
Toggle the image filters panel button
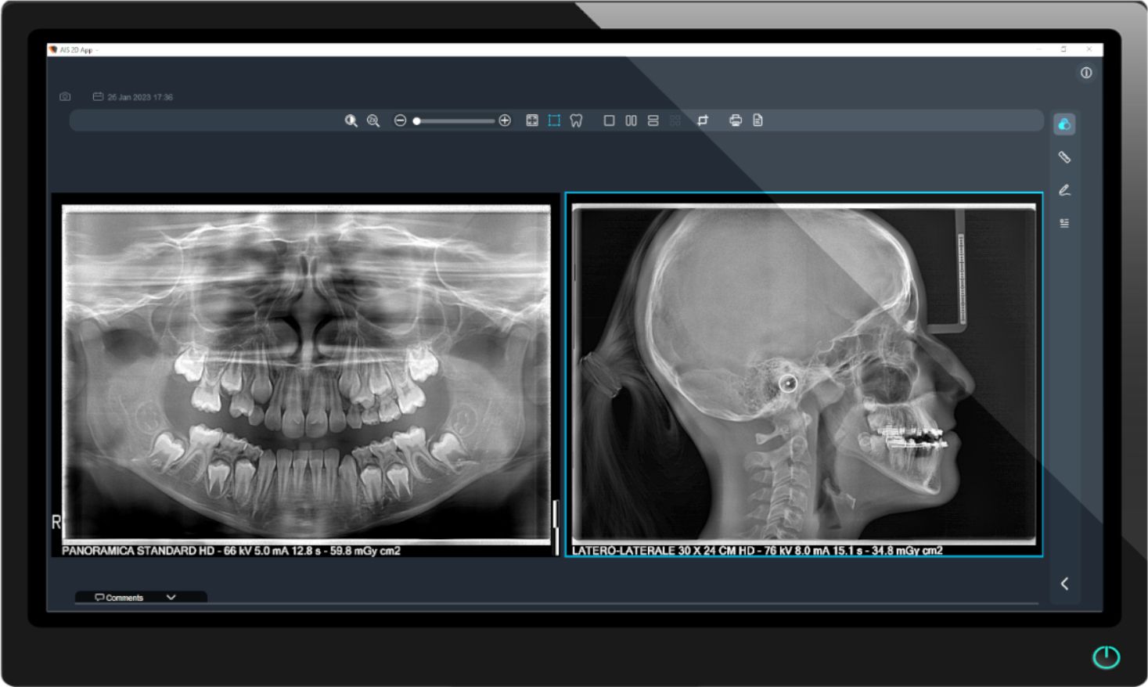[1064, 124]
